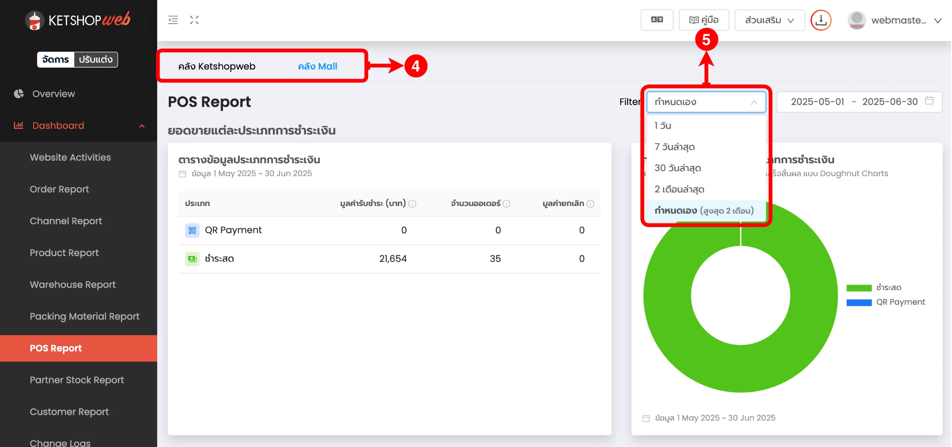Go to Warehouse Report page

pos(72,285)
